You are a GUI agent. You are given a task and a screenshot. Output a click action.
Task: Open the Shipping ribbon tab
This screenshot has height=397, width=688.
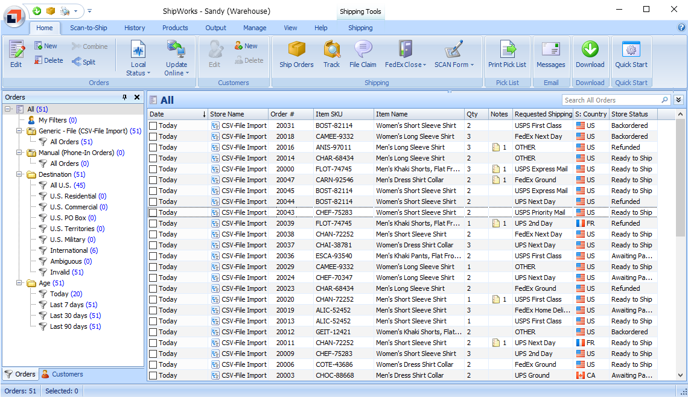click(360, 28)
